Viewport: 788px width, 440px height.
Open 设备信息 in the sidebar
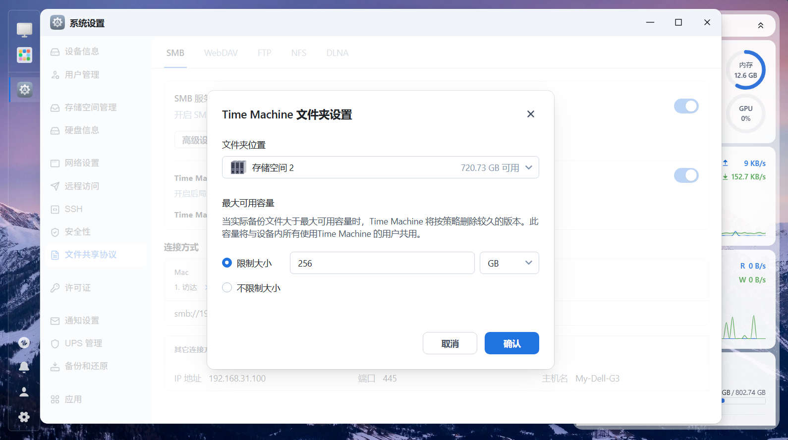coord(96,52)
